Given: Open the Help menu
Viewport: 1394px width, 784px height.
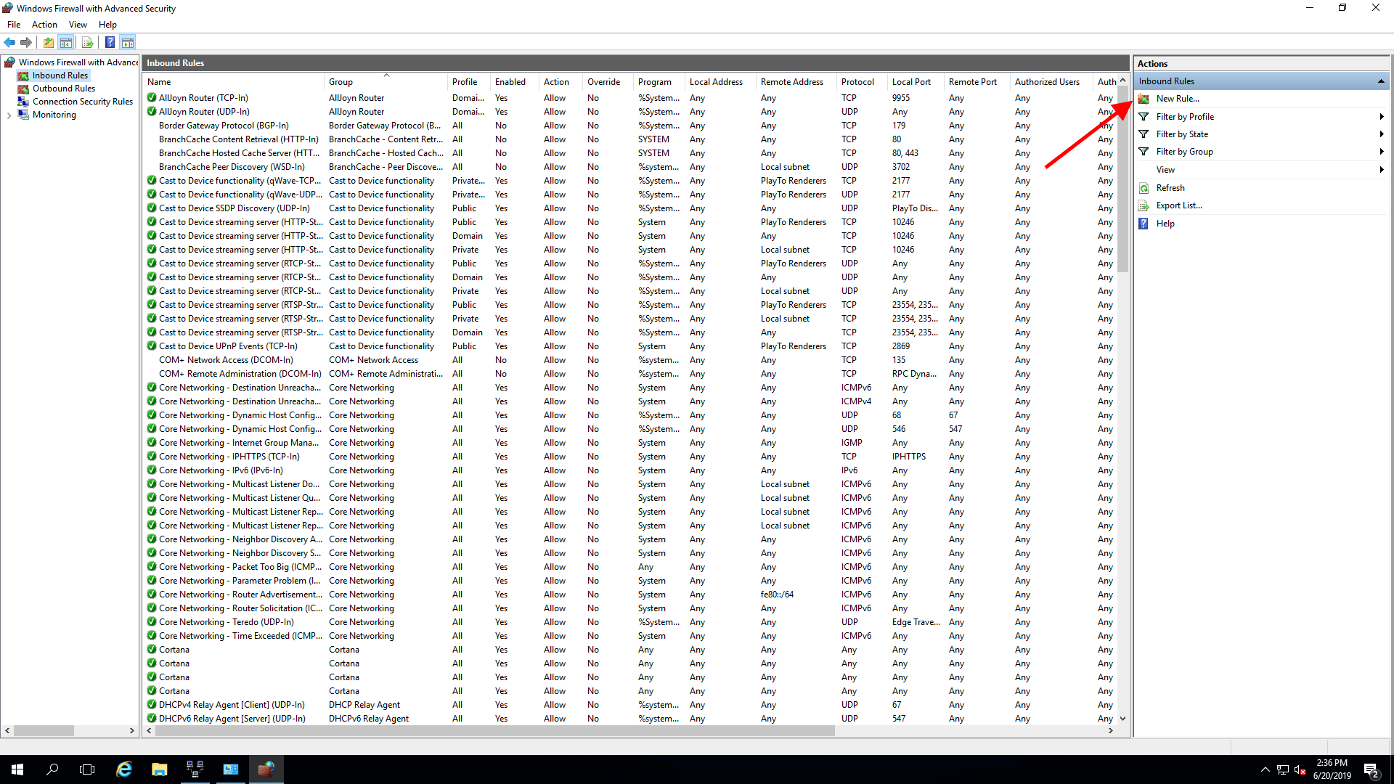Looking at the screenshot, I should coord(107,25).
